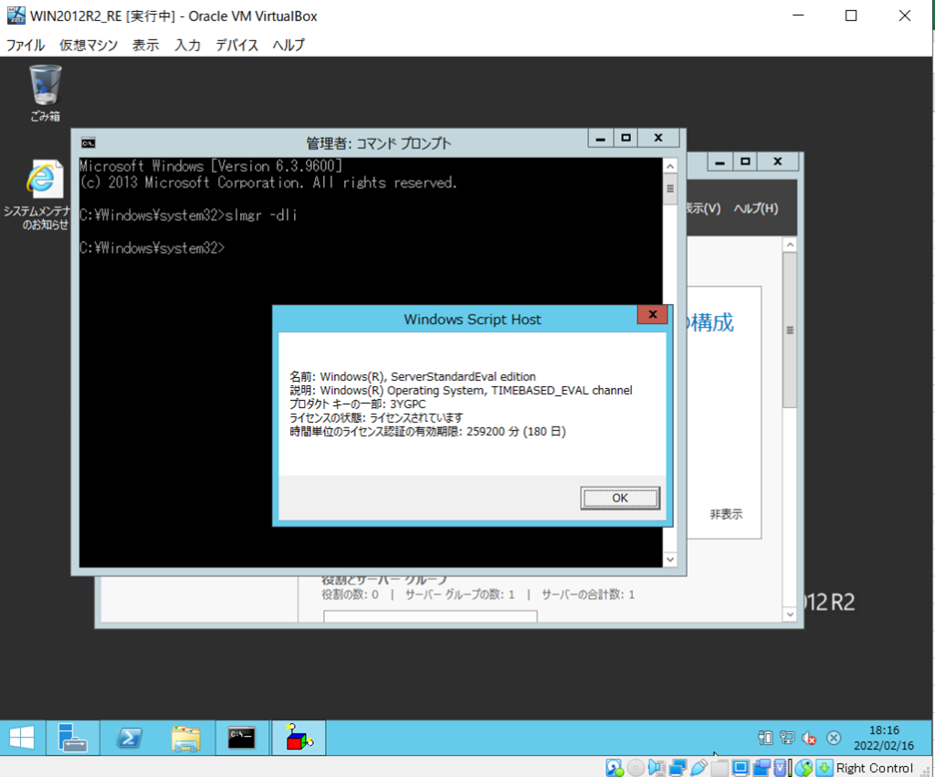Open the Recycle Bin (ごみ箱) desktop icon

pyautogui.click(x=45, y=91)
